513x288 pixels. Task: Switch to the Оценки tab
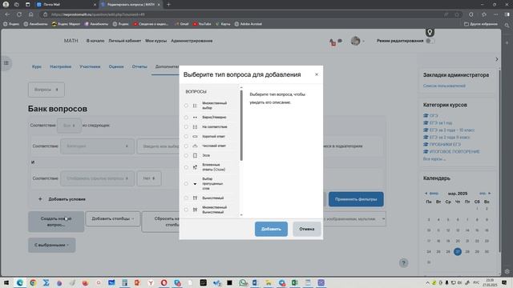point(116,66)
